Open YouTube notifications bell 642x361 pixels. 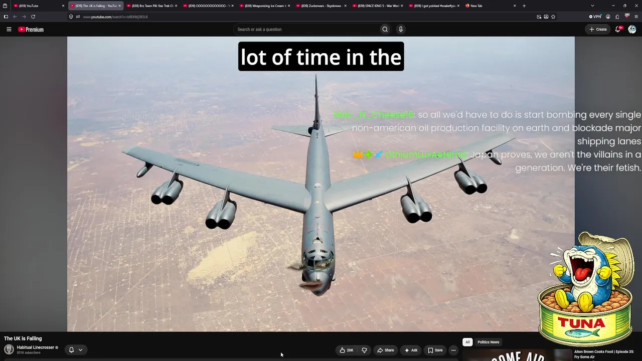click(x=618, y=30)
